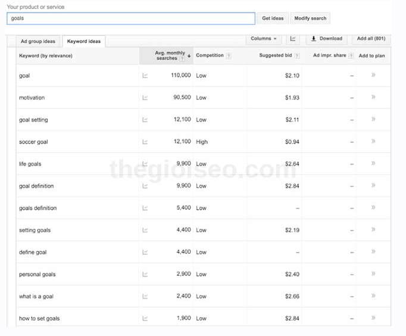Toggle the chart view toolbar button
The width and height of the screenshot is (406, 336).
click(x=293, y=39)
